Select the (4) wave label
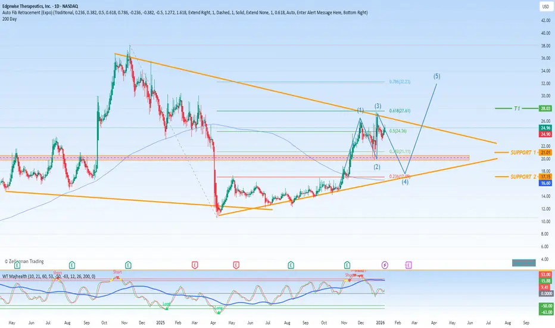The image size is (555, 328). click(405, 182)
